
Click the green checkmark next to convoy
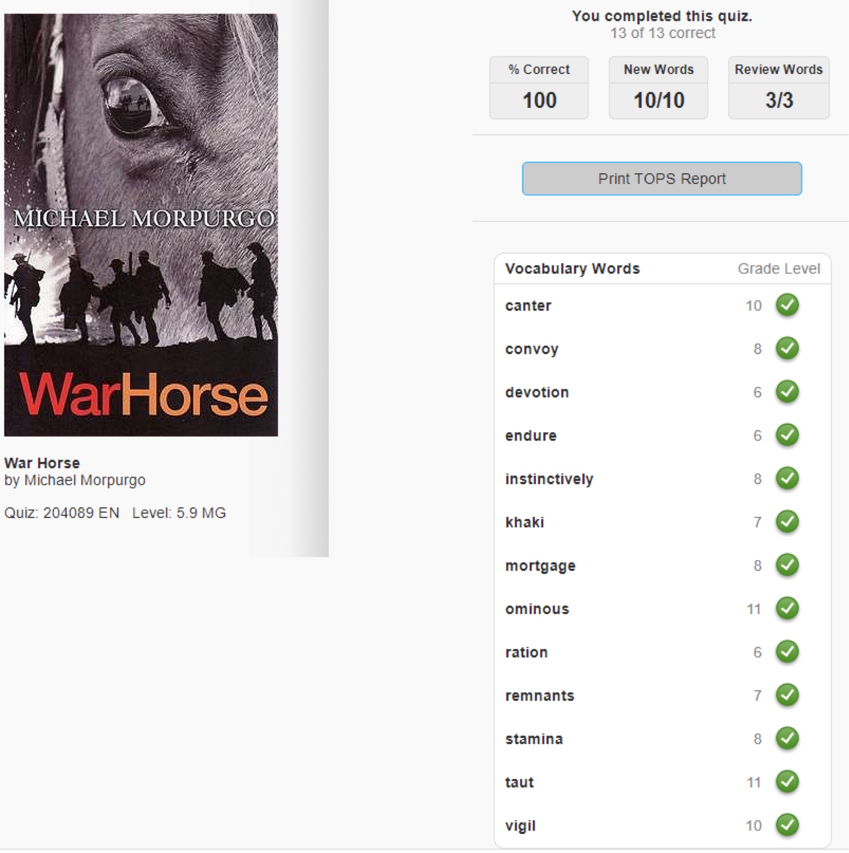click(x=787, y=348)
